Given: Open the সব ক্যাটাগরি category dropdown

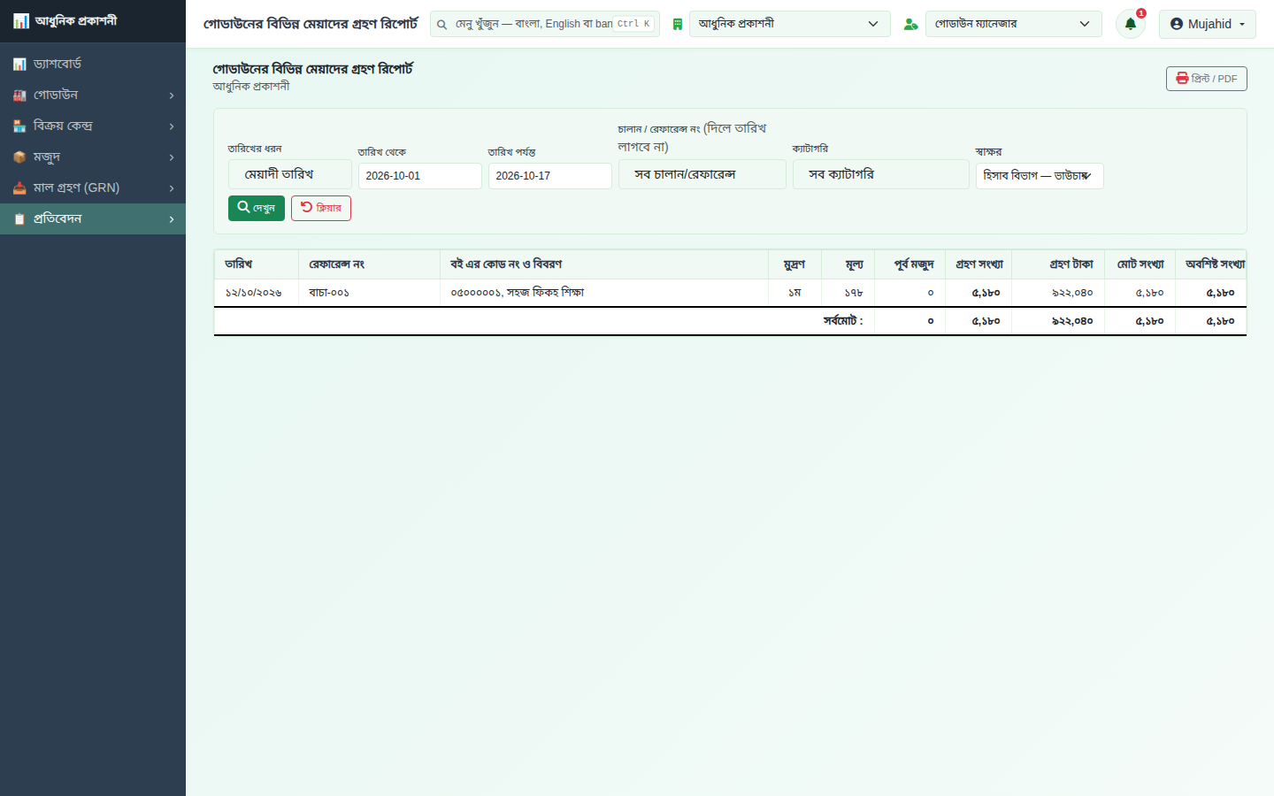Looking at the screenshot, I should click(x=880, y=174).
